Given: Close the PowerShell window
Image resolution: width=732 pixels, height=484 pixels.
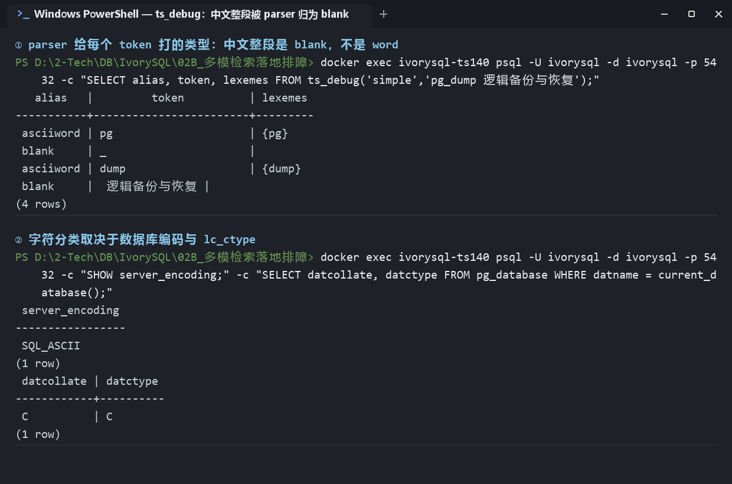Looking at the screenshot, I should tap(718, 14).
